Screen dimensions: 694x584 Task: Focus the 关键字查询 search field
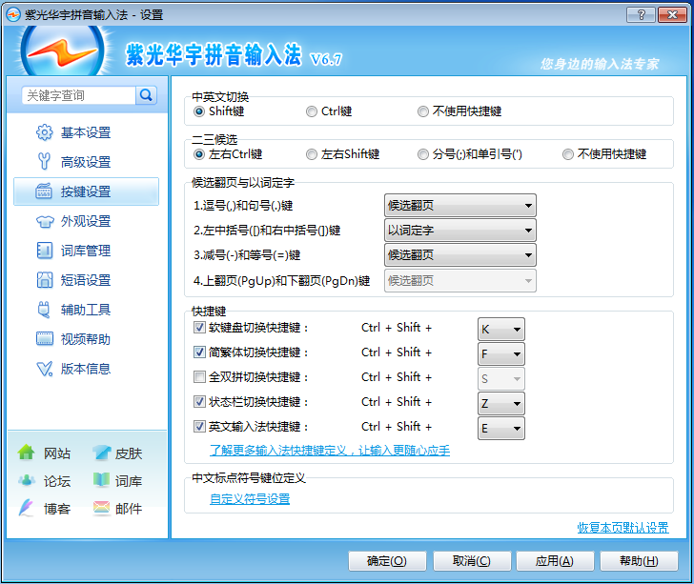(x=78, y=95)
